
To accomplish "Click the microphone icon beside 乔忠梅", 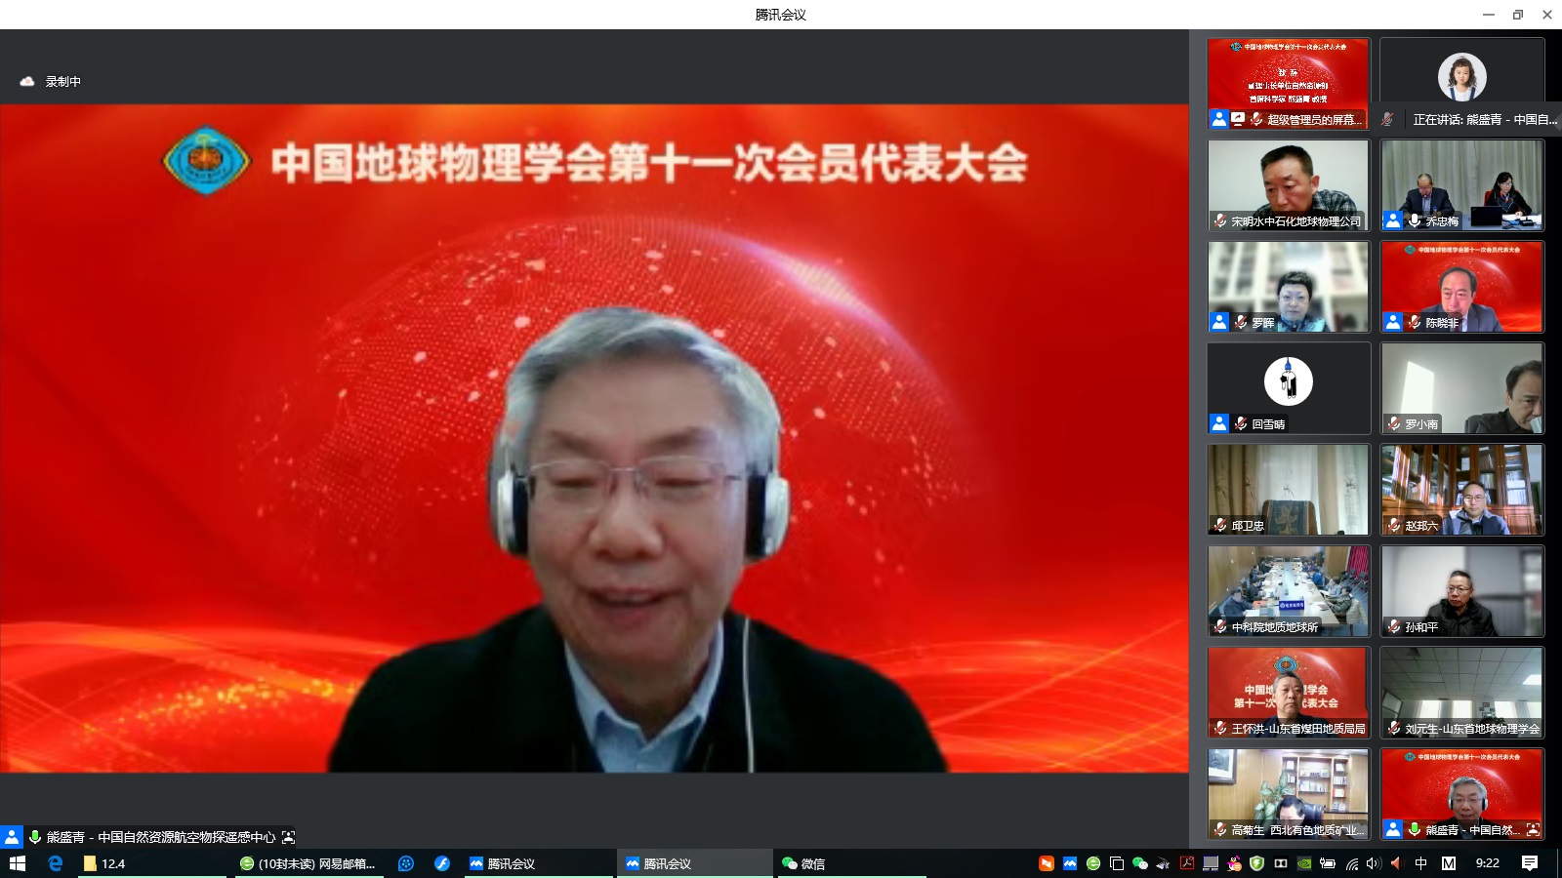I will pyautogui.click(x=1414, y=221).
